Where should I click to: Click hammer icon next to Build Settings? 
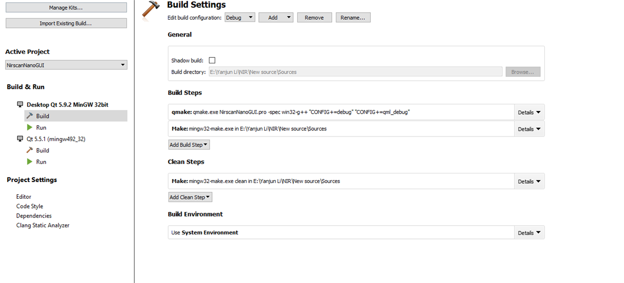coord(151,10)
